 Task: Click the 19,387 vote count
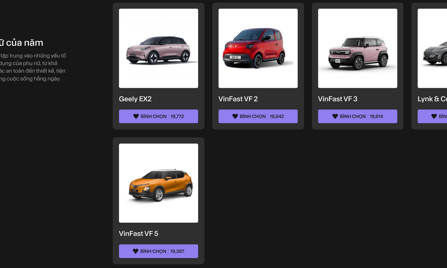tap(178, 251)
